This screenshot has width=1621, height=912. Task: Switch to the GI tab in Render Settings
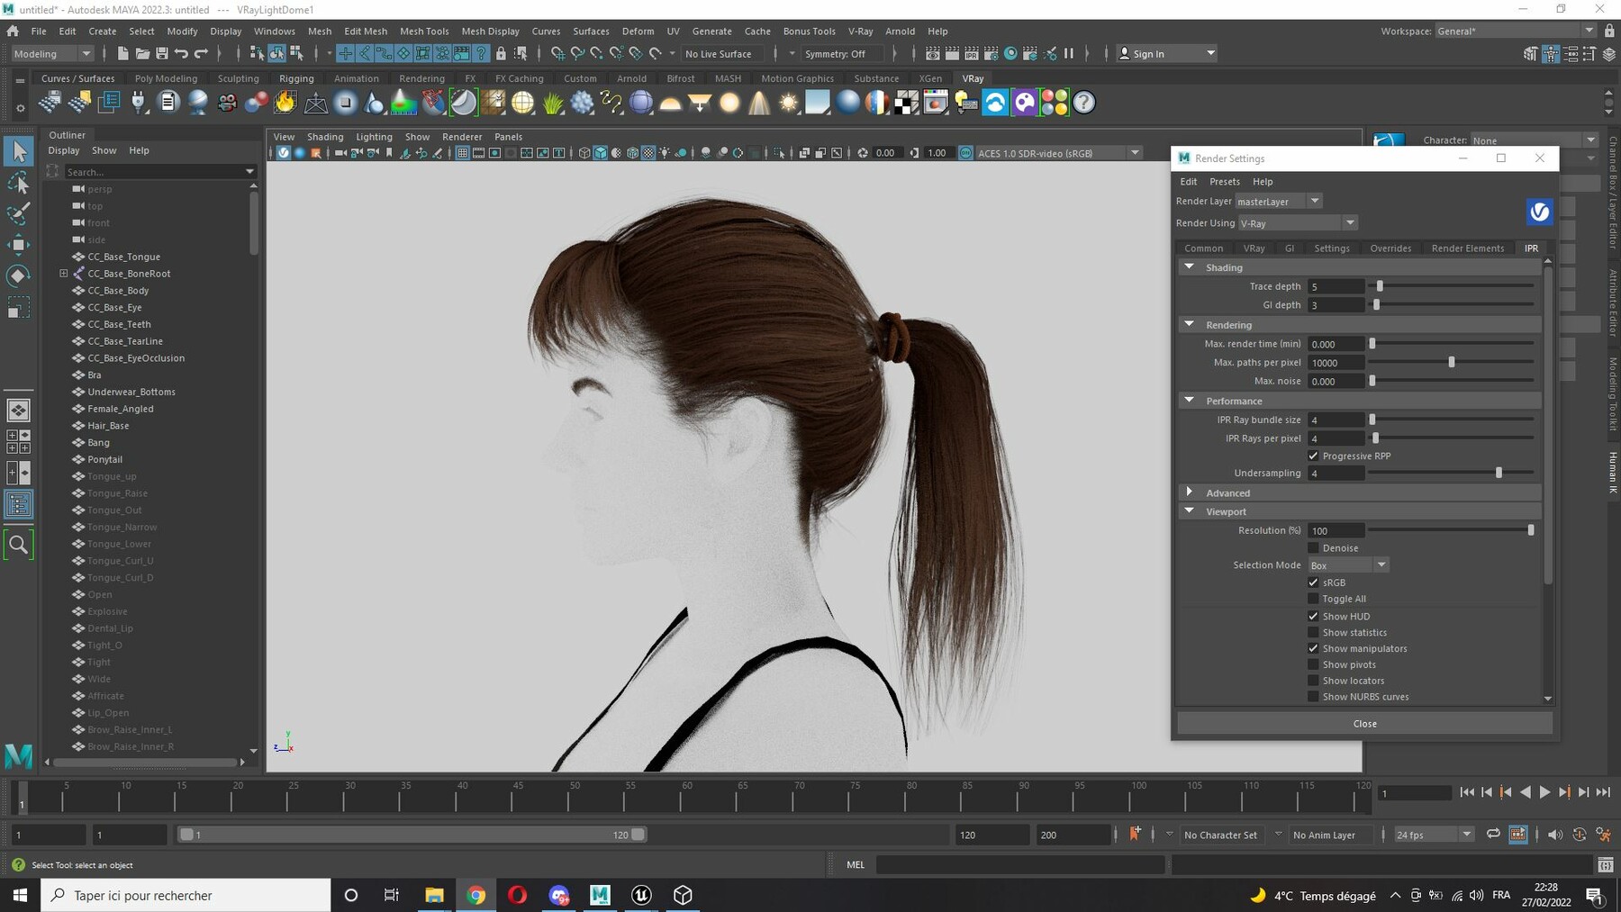pyautogui.click(x=1289, y=248)
